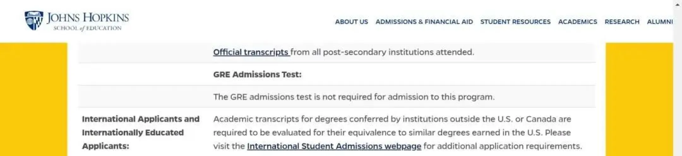Select the Academics navigation item
Image resolution: width=682 pixels, height=156 pixels.
click(577, 22)
